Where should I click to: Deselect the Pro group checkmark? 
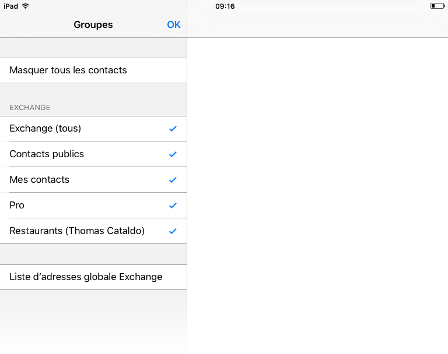[173, 206]
